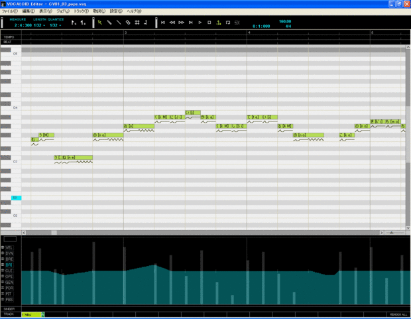
Task: Select the PBS control parameter
Action: [9, 300]
